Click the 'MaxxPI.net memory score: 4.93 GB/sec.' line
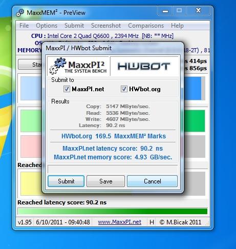Screen dimensions: 236x249 (x=113, y=157)
